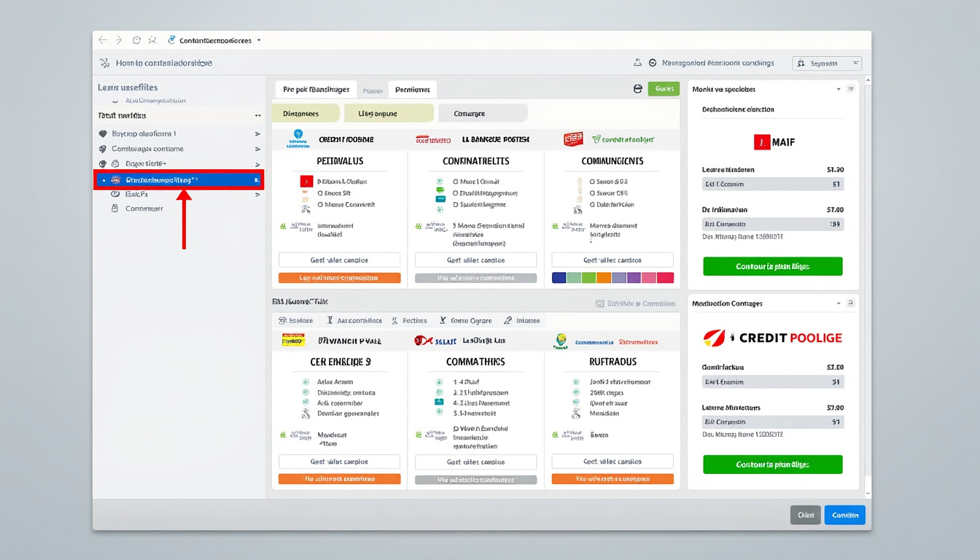Viewport: 980px width, 560px height.
Task: Click the red logo before 'LL BANKSUE POSTISE'
Action: [x=433, y=139]
